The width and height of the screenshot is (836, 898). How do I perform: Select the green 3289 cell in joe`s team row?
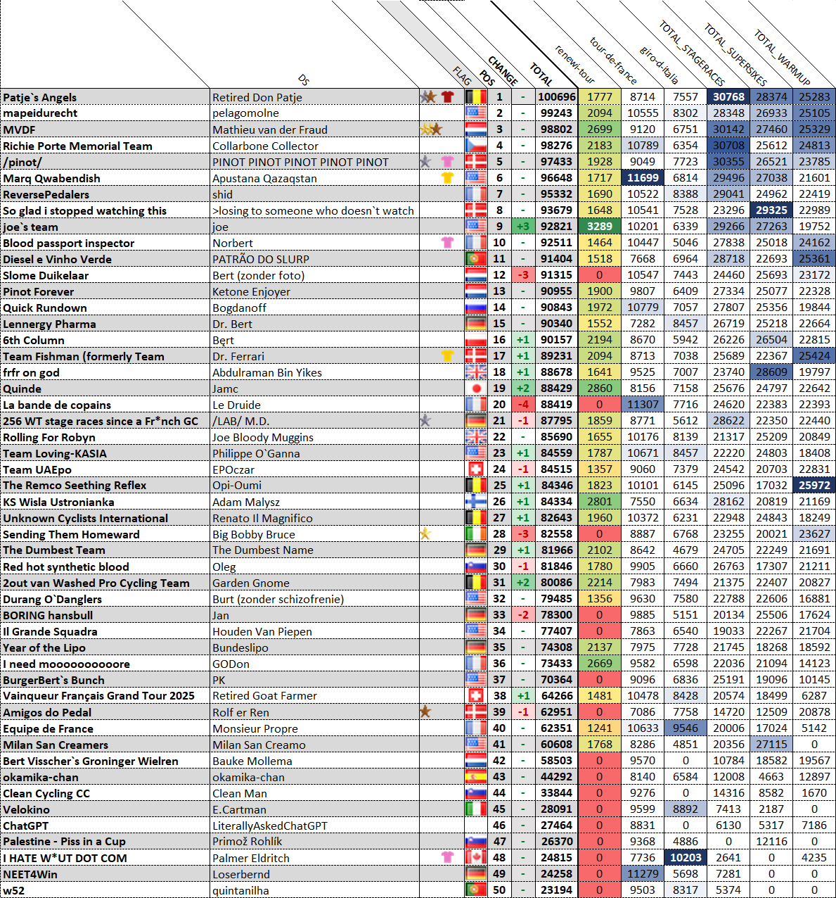(x=600, y=227)
